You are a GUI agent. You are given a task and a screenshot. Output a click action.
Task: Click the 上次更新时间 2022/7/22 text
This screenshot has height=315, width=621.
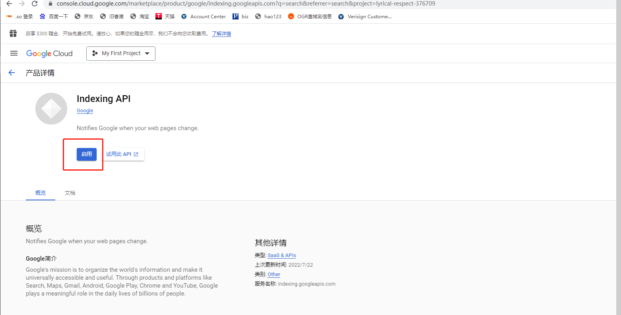point(284,265)
